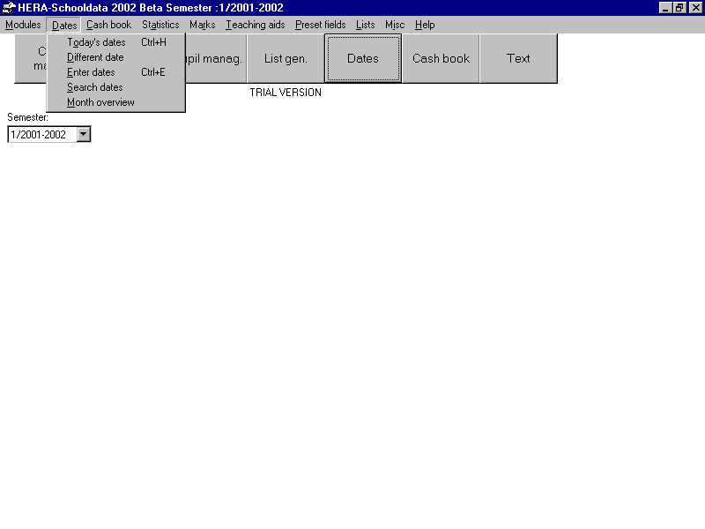The image size is (705, 529).
Task: Click the Cash book module button
Action: point(441,58)
